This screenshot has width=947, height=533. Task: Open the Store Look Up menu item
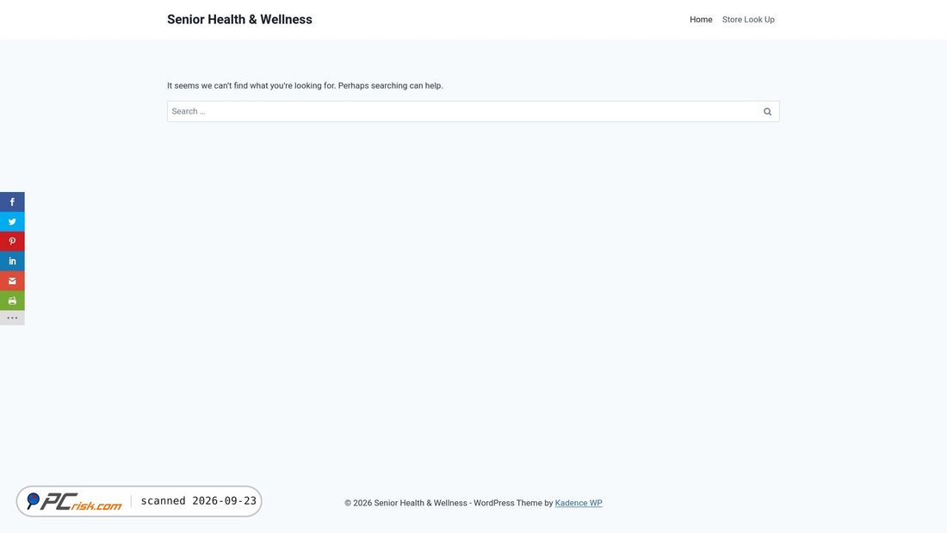pos(748,19)
